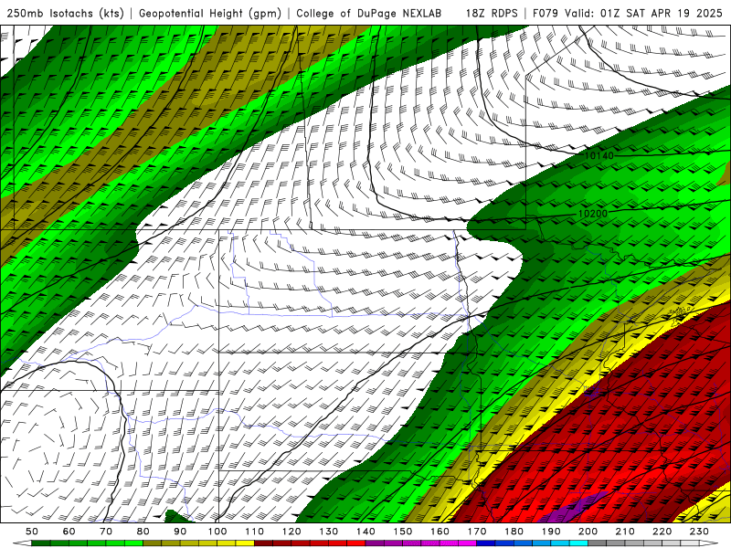The width and height of the screenshot is (731, 548).
Task: Click the "250mb Isotachs (kts)" title text
Action: click(66, 14)
